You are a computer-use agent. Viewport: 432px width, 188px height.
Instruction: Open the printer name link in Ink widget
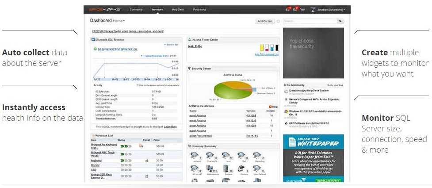[x=195, y=46]
